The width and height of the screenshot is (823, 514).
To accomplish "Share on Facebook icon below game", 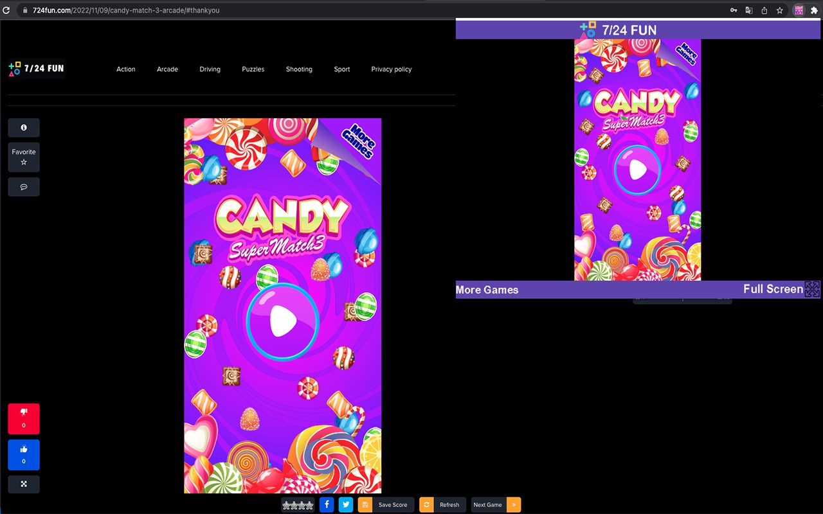I will click(x=327, y=504).
